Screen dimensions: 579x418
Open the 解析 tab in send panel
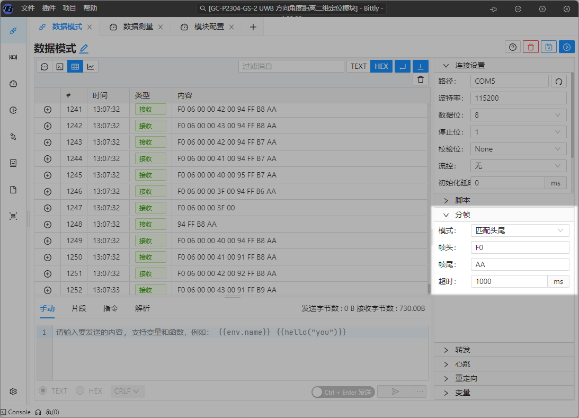point(142,308)
